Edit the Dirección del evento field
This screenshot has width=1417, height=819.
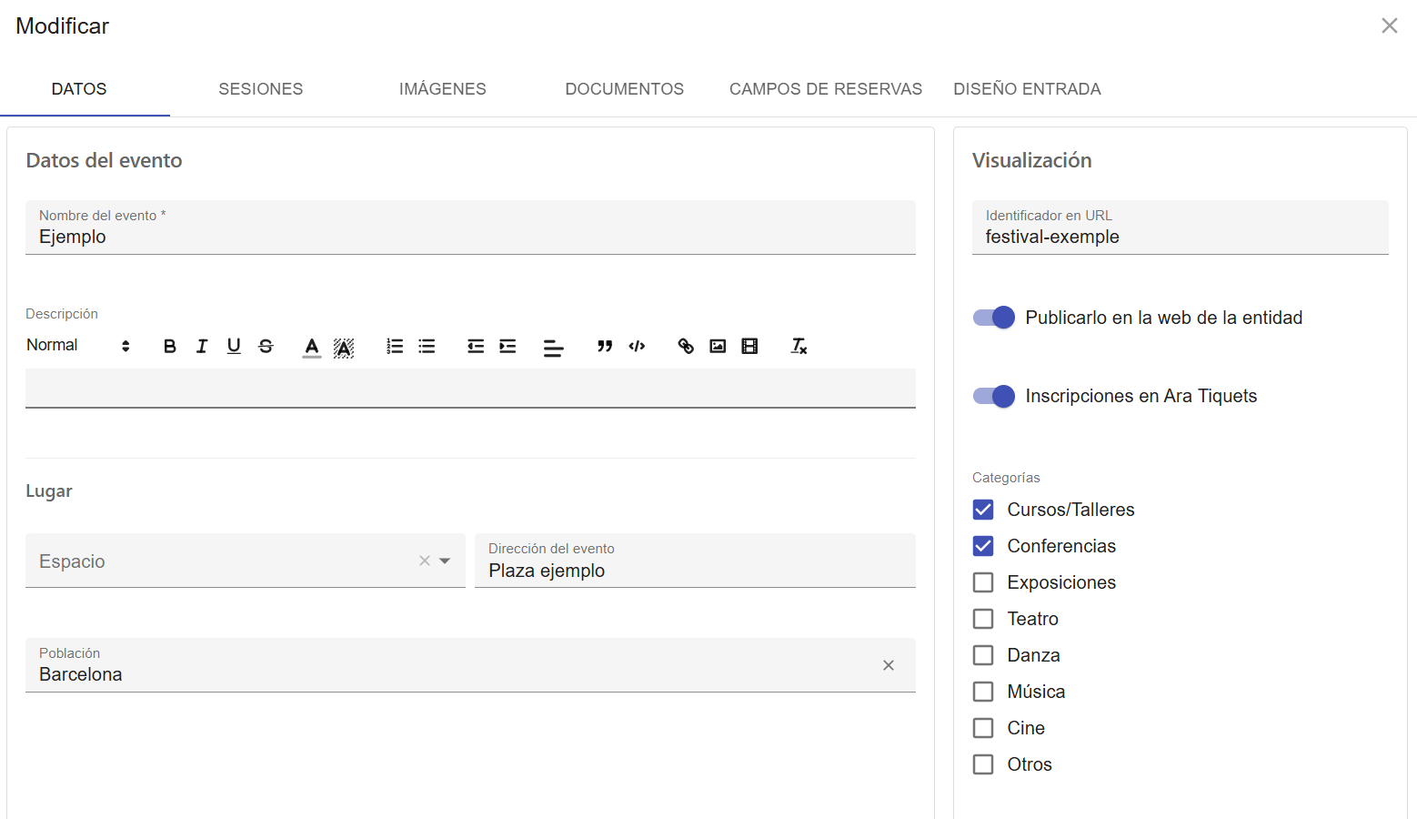click(x=695, y=561)
